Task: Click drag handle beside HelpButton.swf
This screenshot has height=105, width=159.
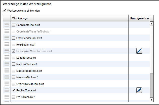Action: click(x=7, y=44)
